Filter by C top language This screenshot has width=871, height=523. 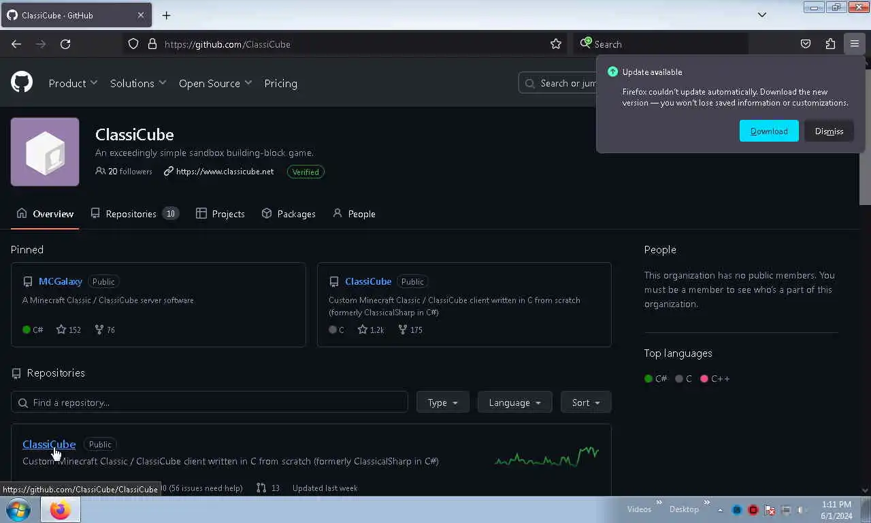(x=683, y=379)
